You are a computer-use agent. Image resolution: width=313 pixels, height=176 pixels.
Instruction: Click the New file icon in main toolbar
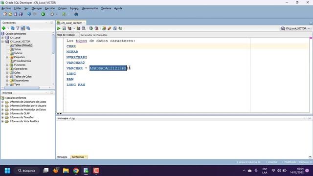click(5, 14)
